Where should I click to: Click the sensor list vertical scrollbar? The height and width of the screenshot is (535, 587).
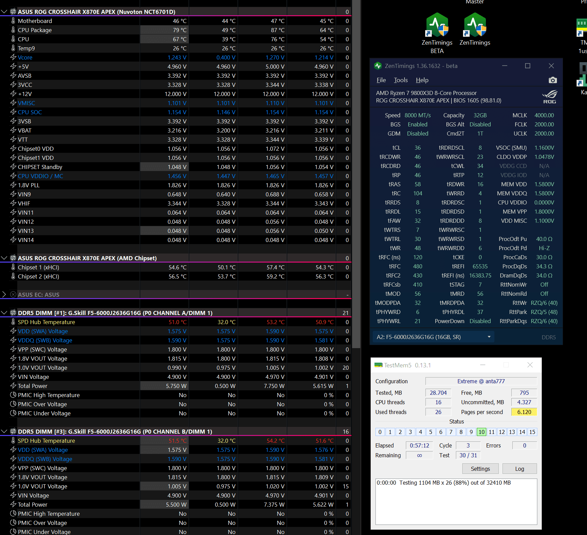click(x=356, y=174)
